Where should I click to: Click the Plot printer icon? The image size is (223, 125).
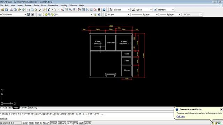tap(11, 10)
